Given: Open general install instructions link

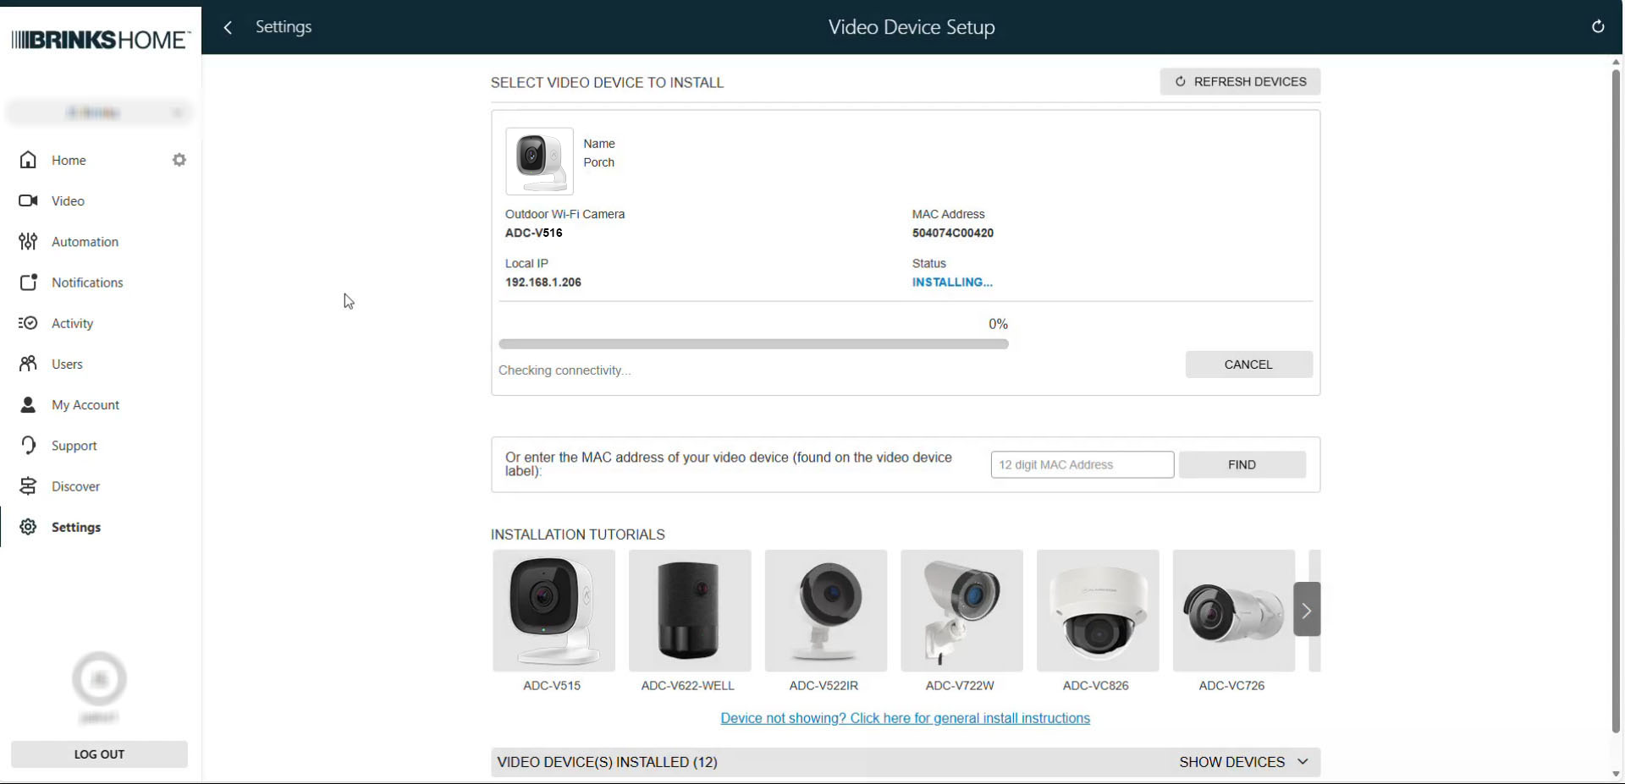Looking at the screenshot, I should pos(905,718).
